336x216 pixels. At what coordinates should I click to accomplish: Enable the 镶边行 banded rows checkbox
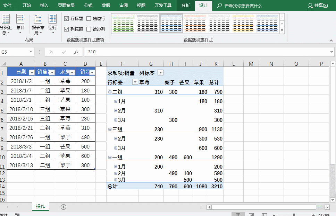[89, 19]
